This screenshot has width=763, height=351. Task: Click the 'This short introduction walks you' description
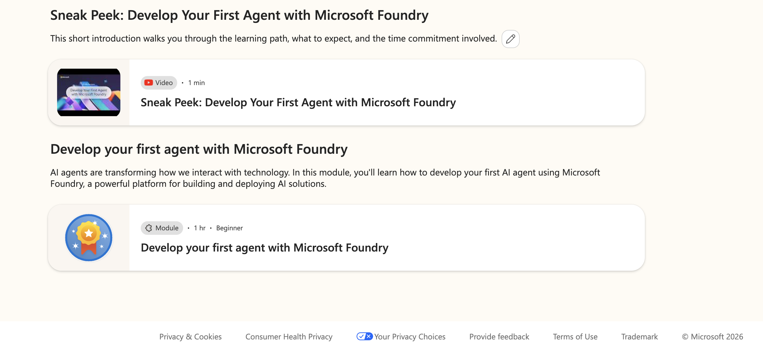[x=273, y=38]
